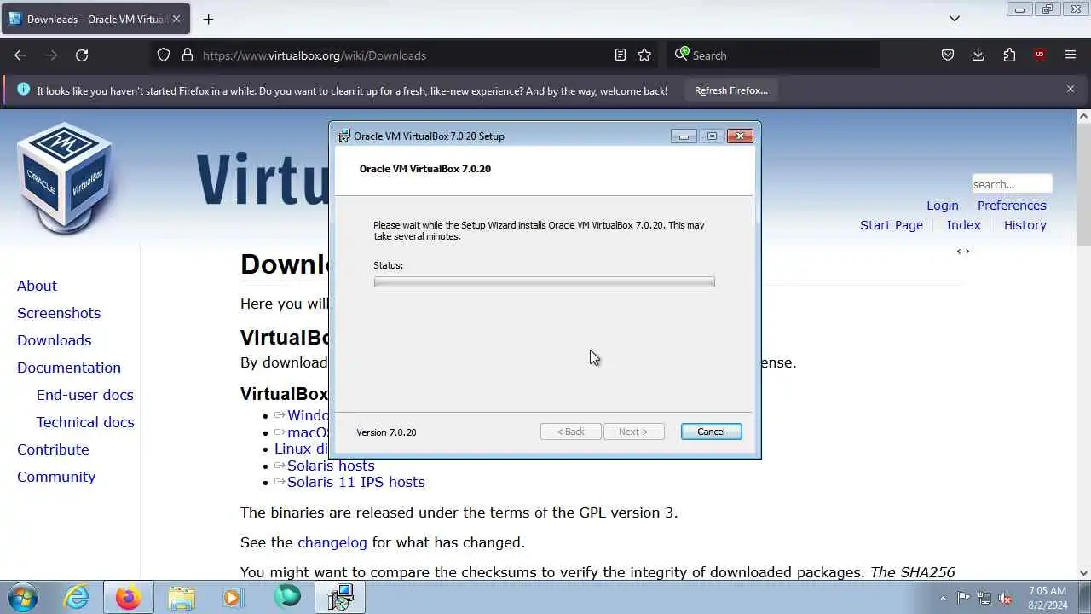Viewport: 1091px width, 614px height.
Task: Open Firefox hamburger application menu
Action: point(1071,55)
